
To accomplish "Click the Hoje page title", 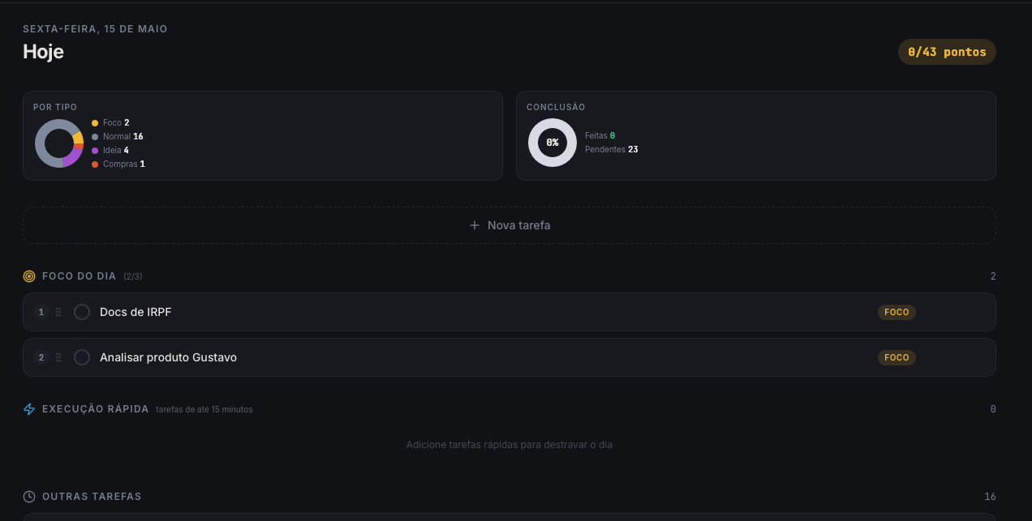I will click(43, 52).
